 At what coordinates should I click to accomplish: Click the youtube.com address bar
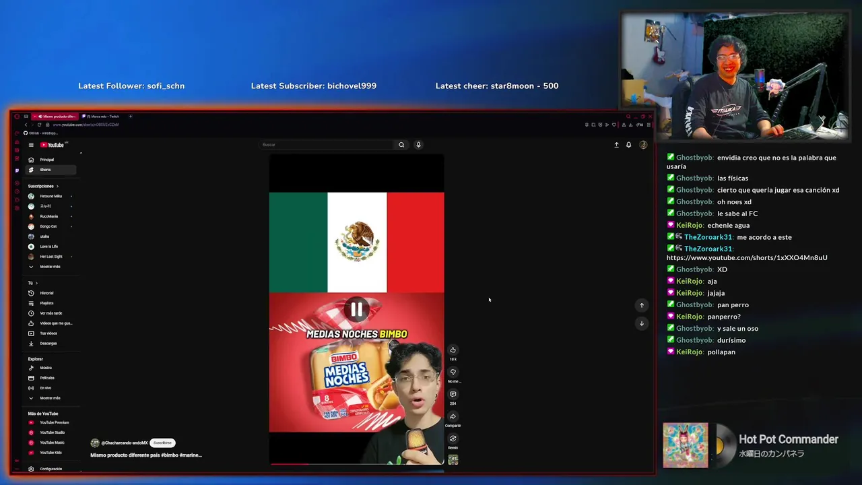(86, 125)
